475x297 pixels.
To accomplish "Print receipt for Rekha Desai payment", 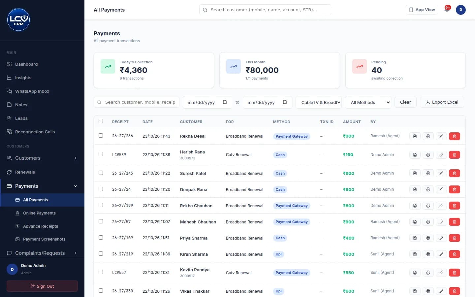I will click(x=428, y=136).
